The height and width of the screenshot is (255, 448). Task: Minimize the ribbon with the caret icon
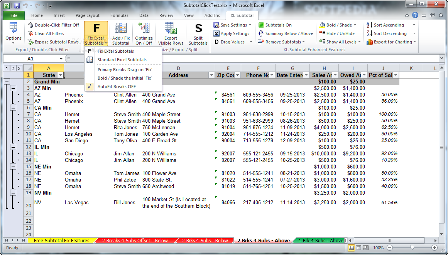click(407, 16)
